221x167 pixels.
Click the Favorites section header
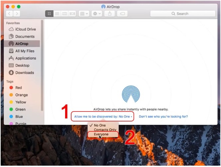tap(13, 23)
